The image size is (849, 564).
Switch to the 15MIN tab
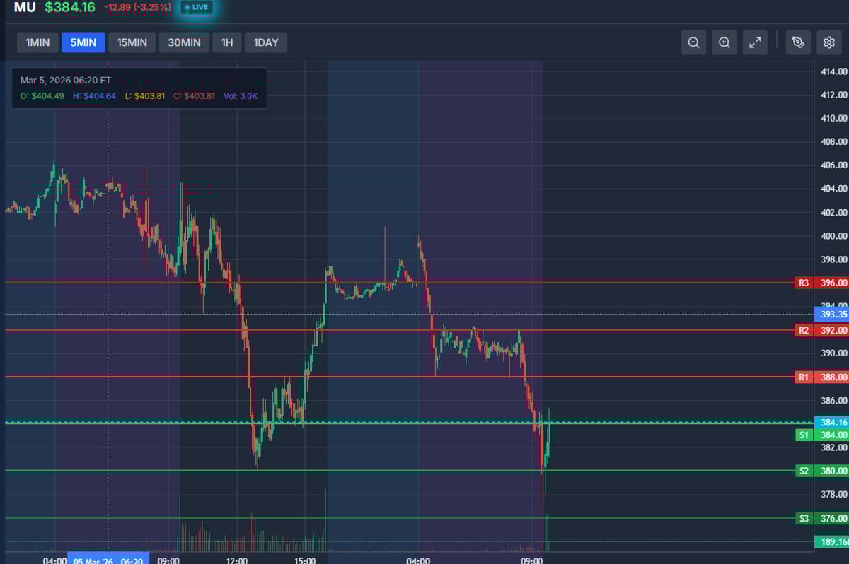click(132, 42)
